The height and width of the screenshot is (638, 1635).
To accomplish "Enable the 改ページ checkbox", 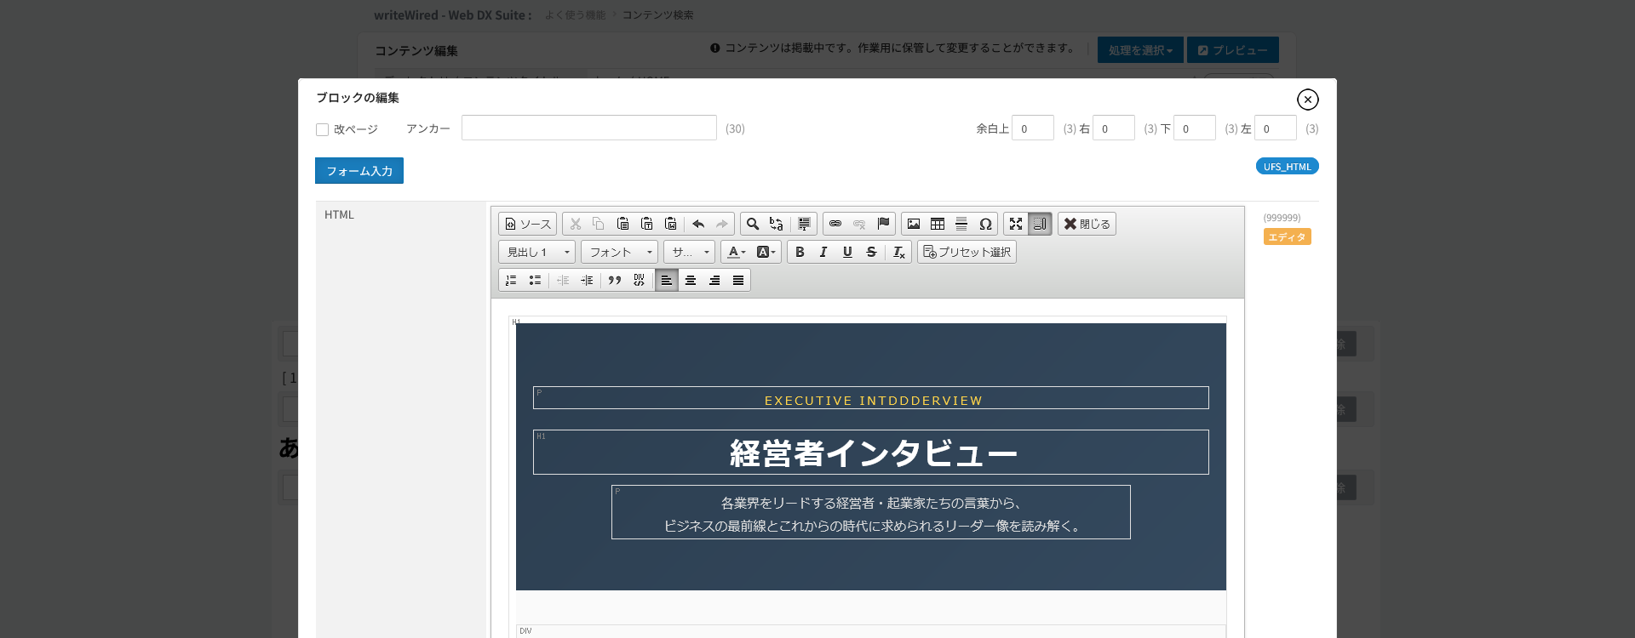I will click(322, 129).
